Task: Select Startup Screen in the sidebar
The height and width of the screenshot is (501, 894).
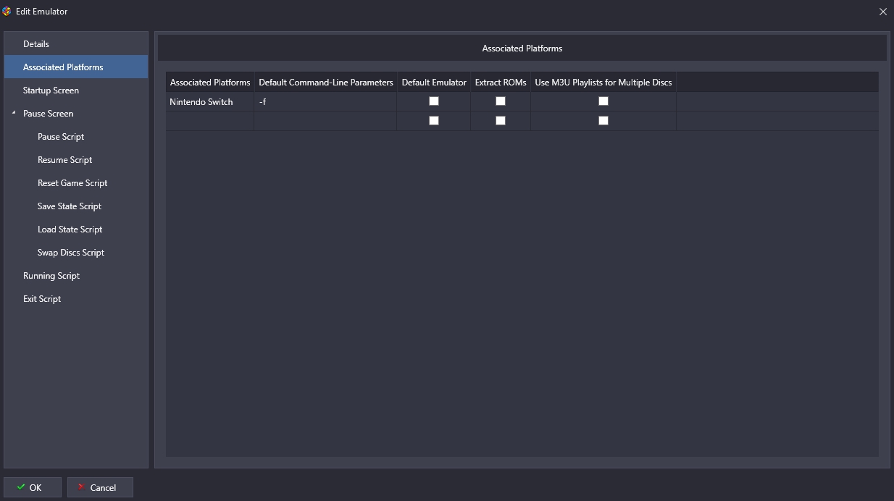Action: pos(51,90)
